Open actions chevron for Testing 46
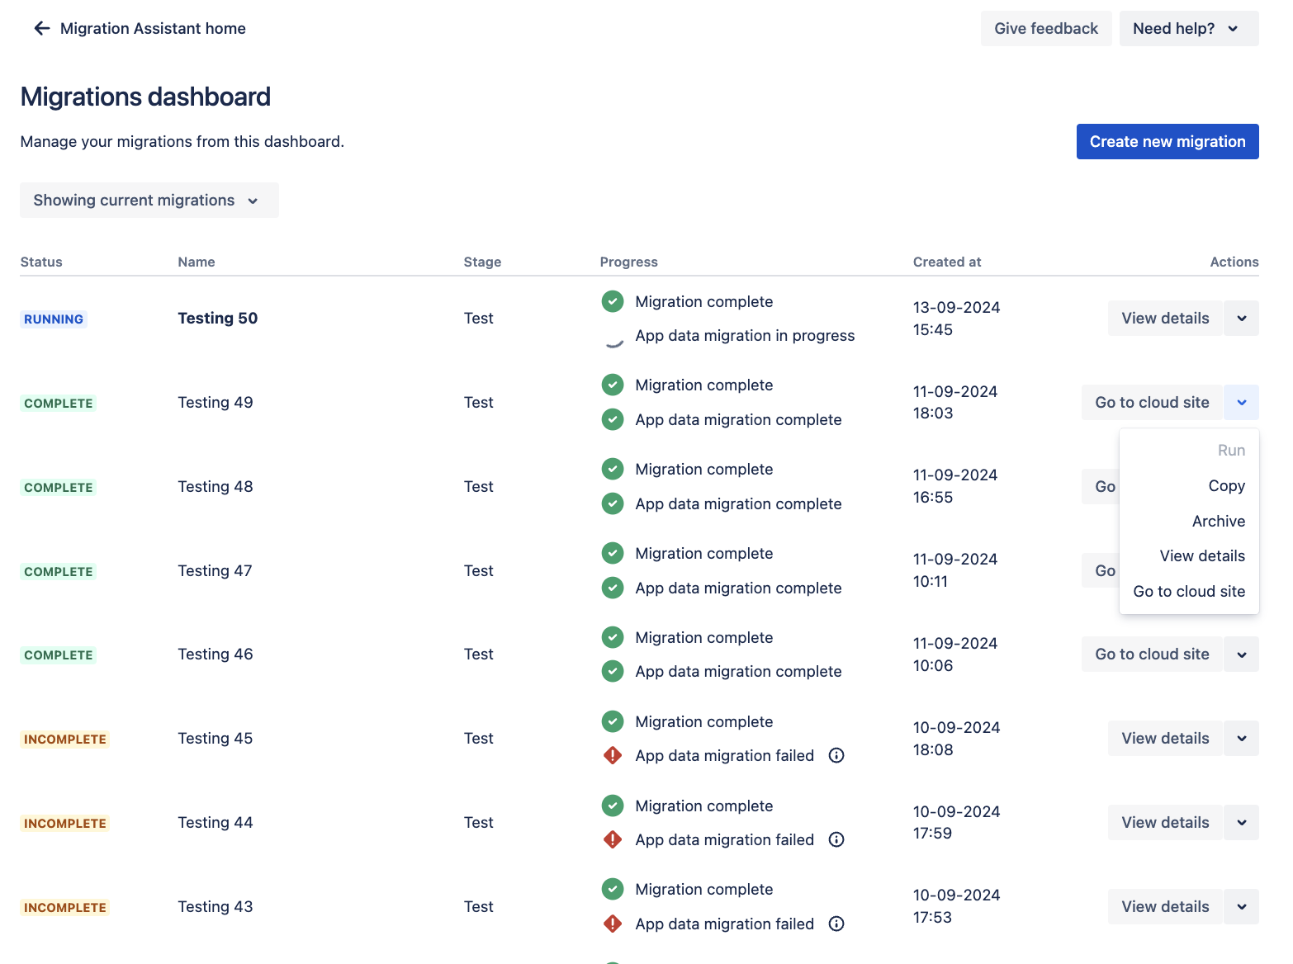The width and height of the screenshot is (1293, 964). [1241, 654]
